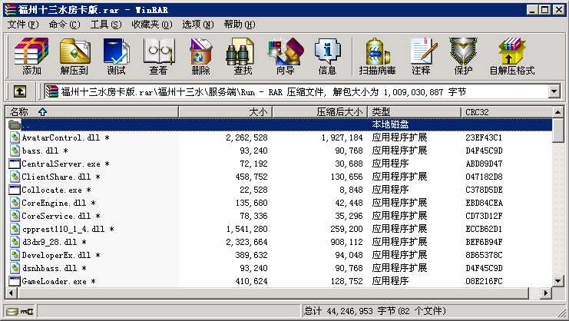Click size value 72,192
The width and height of the screenshot is (569, 321).
point(253,164)
